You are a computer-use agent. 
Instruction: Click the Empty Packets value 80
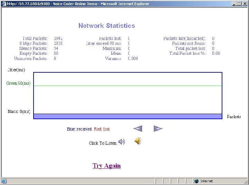tap(56, 53)
